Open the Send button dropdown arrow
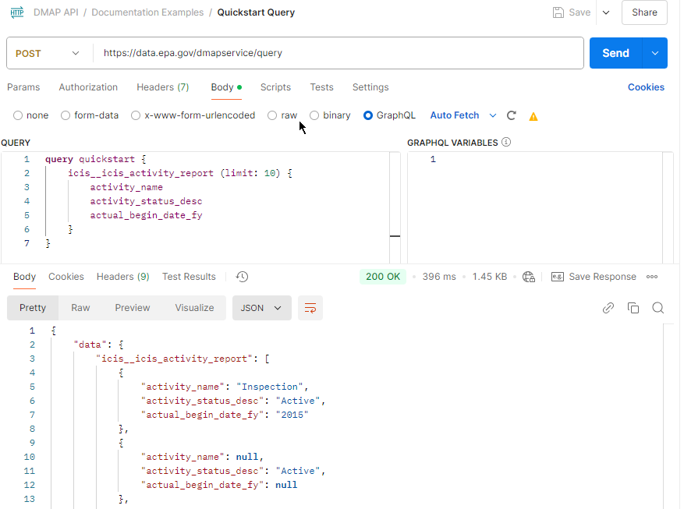Viewport: 684px width, 509px height. point(654,53)
